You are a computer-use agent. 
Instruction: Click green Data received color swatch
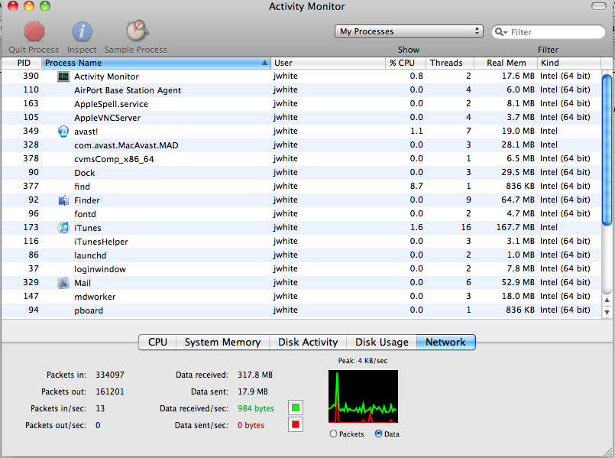click(x=296, y=408)
